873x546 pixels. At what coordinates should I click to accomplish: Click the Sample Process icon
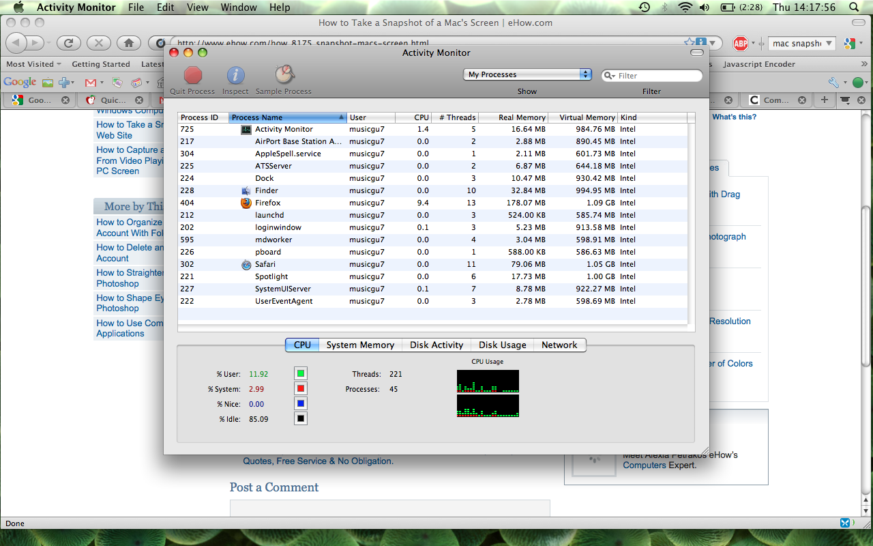pyautogui.click(x=284, y=74)
